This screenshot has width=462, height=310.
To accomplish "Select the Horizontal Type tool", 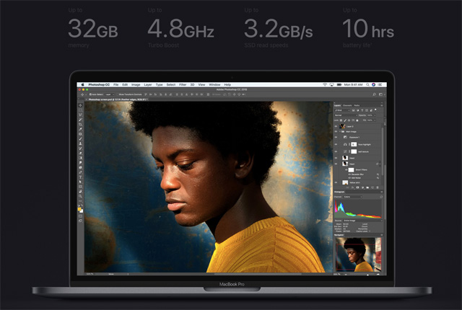I will (x=80, y=177).
